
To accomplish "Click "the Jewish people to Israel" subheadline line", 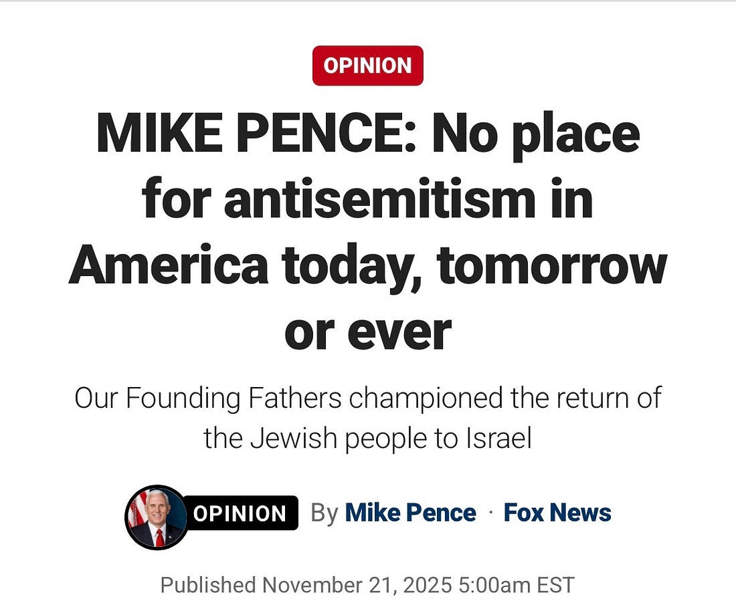I will pyautogui.click(x=367, y=438).
